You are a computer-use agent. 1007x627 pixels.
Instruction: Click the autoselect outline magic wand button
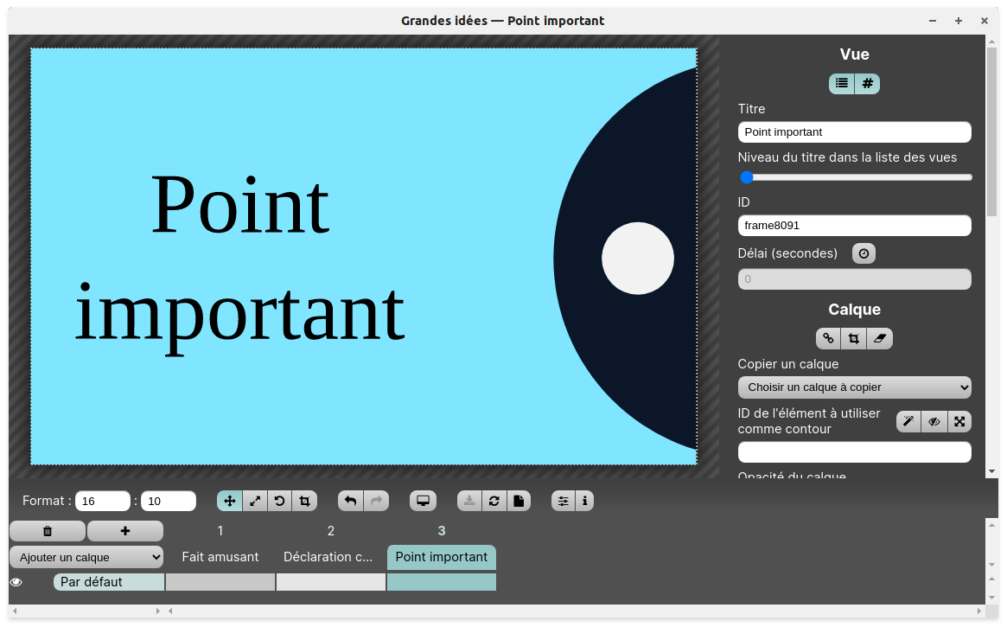click(x=908, y=421)
